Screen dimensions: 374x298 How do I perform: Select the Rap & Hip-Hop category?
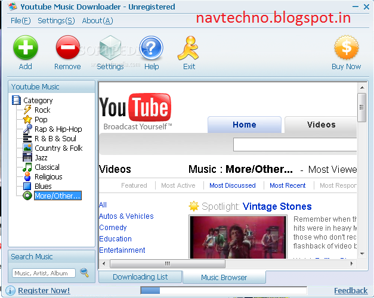(x=58, y=129)
